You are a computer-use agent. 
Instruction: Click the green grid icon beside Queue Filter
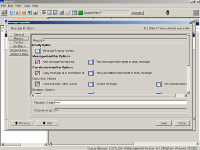pos(80,12)
